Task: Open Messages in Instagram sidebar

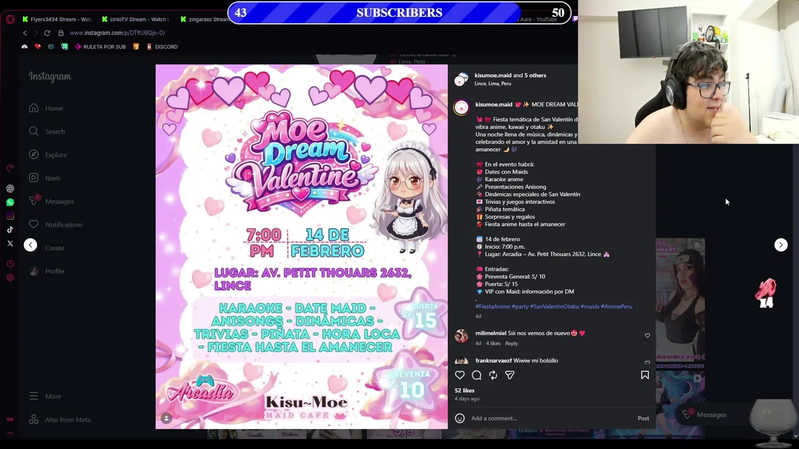Action: pyautogui.click(x=52, y=201)
